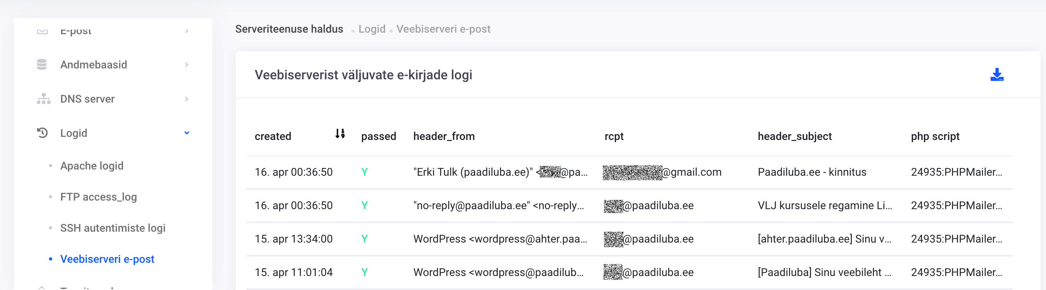This screenshot has width=1046, height=290.
Task: Click the header_subject column header
Action: [x=794, y=136]
